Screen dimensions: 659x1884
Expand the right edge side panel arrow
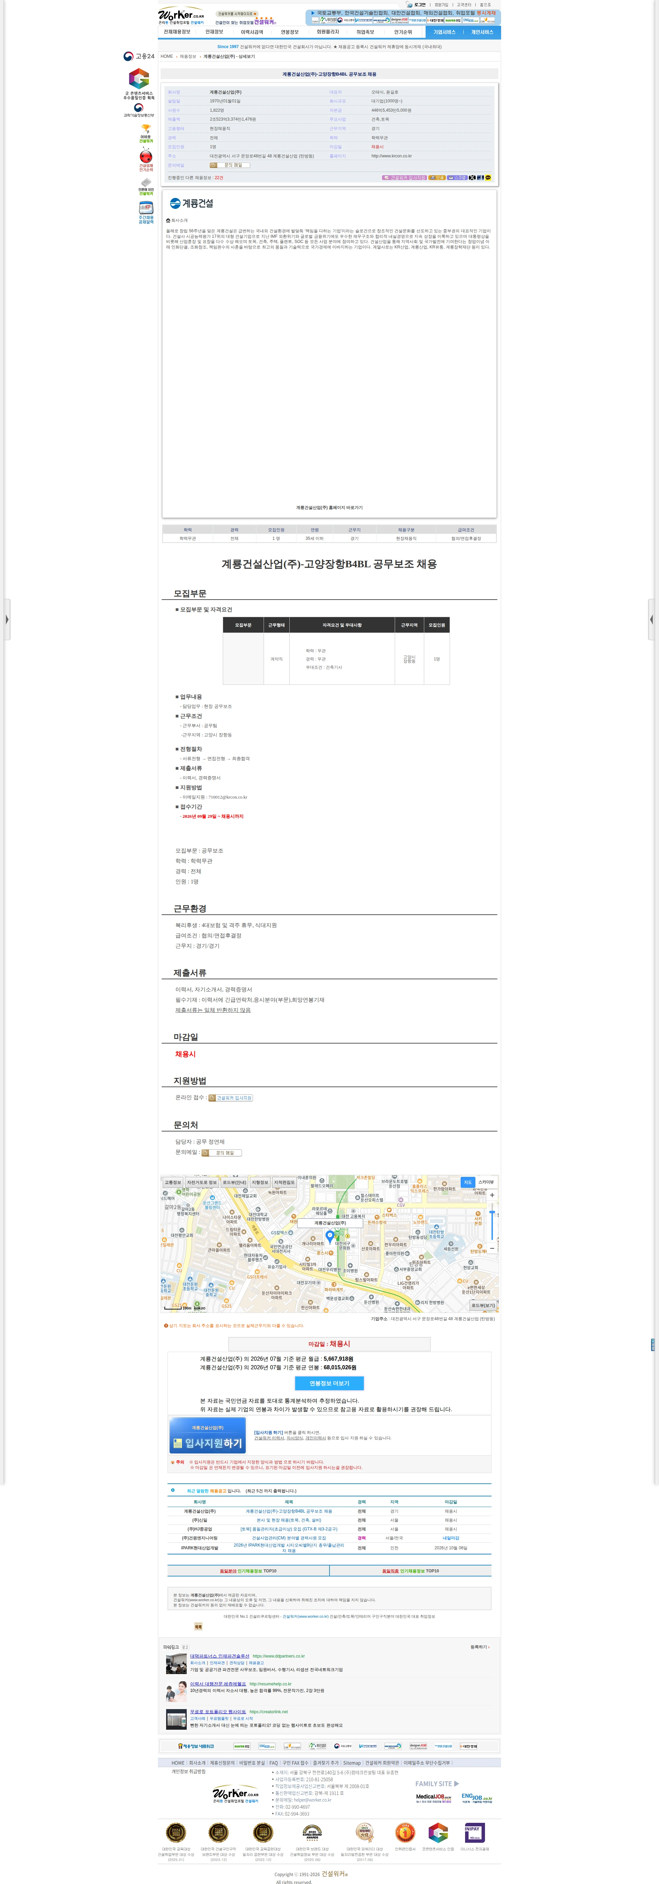pyautogui.click(x=652, y=619)
